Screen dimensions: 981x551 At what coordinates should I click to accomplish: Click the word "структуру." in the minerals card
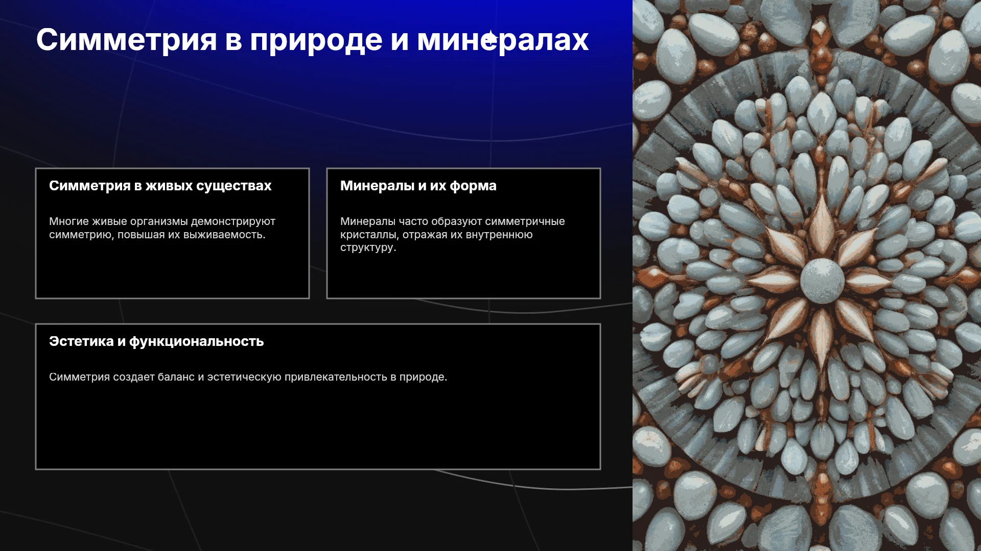tap(368, 247)
